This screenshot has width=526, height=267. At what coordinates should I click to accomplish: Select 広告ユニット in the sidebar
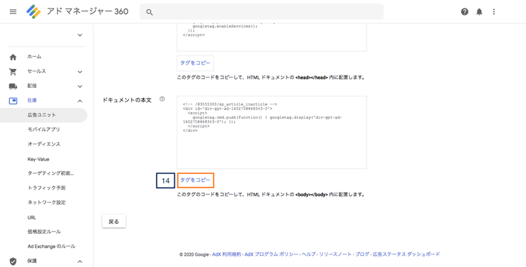point(43,115)
